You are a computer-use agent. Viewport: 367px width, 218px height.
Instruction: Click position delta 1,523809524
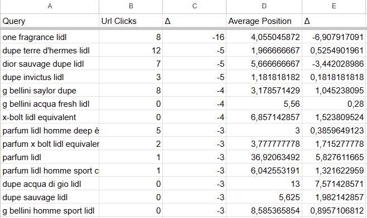click(334, 117)
